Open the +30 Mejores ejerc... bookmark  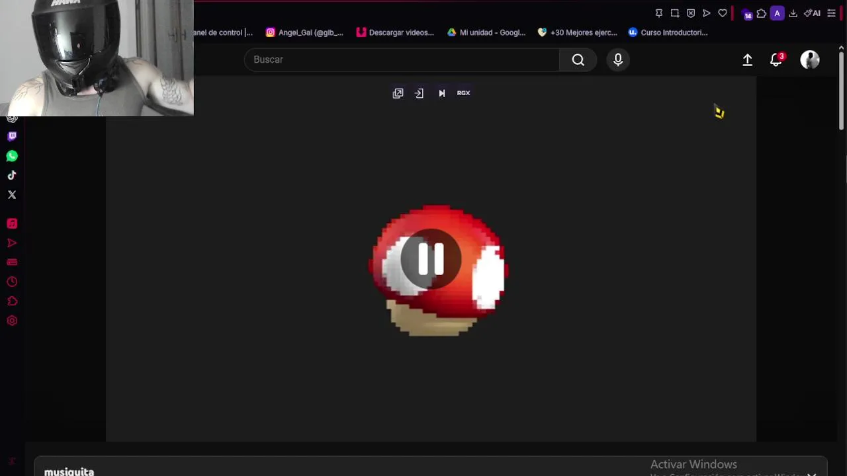point(578,32)
